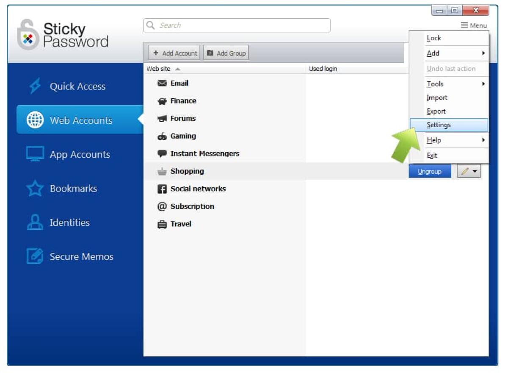Open the Add submenu in the menu
This screenshot has width=508, height=378.
tap(432, 53)
